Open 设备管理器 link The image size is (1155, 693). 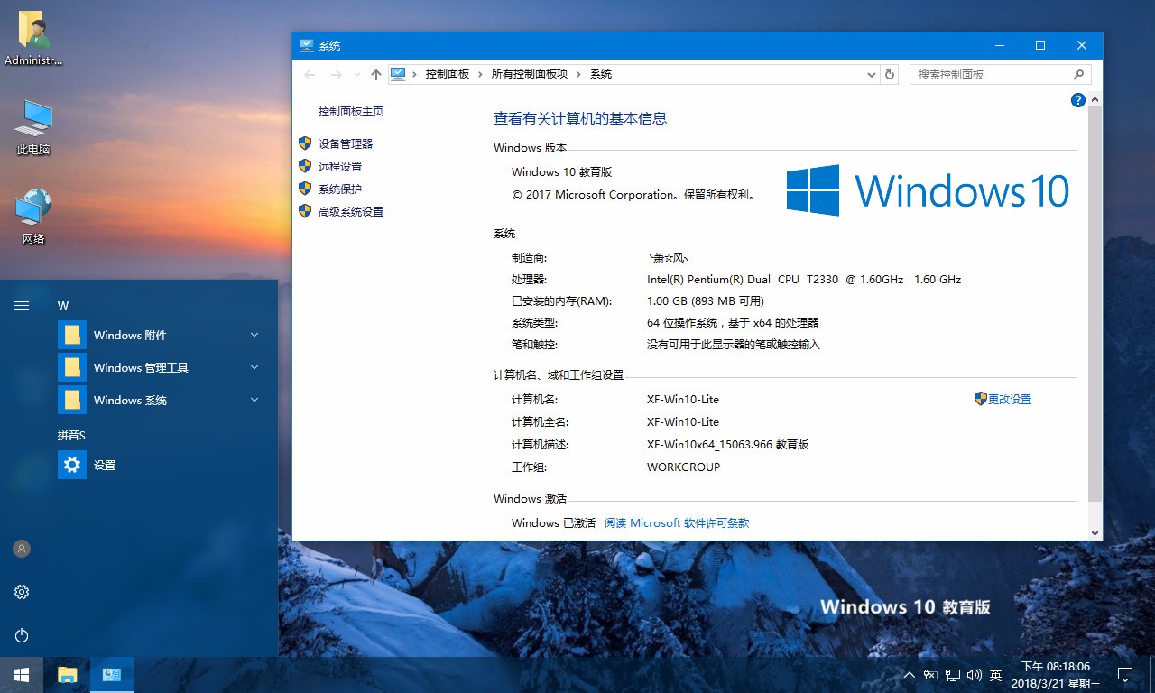pyautogui.click(x=346, y=143)
